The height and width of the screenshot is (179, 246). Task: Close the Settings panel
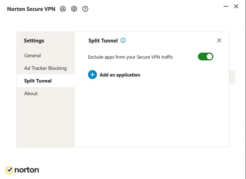[x=219, y=40]
